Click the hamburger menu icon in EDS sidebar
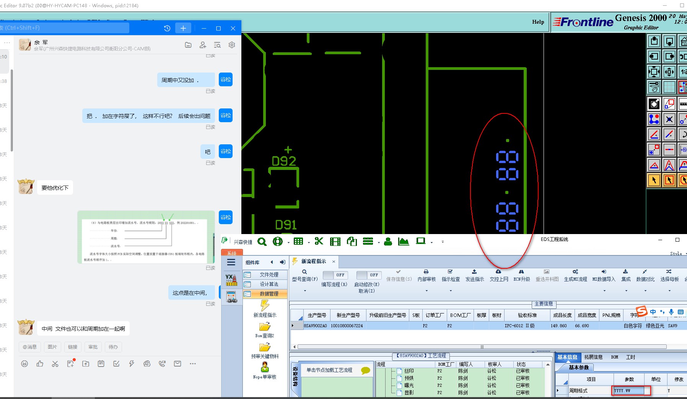 [231, 262]
